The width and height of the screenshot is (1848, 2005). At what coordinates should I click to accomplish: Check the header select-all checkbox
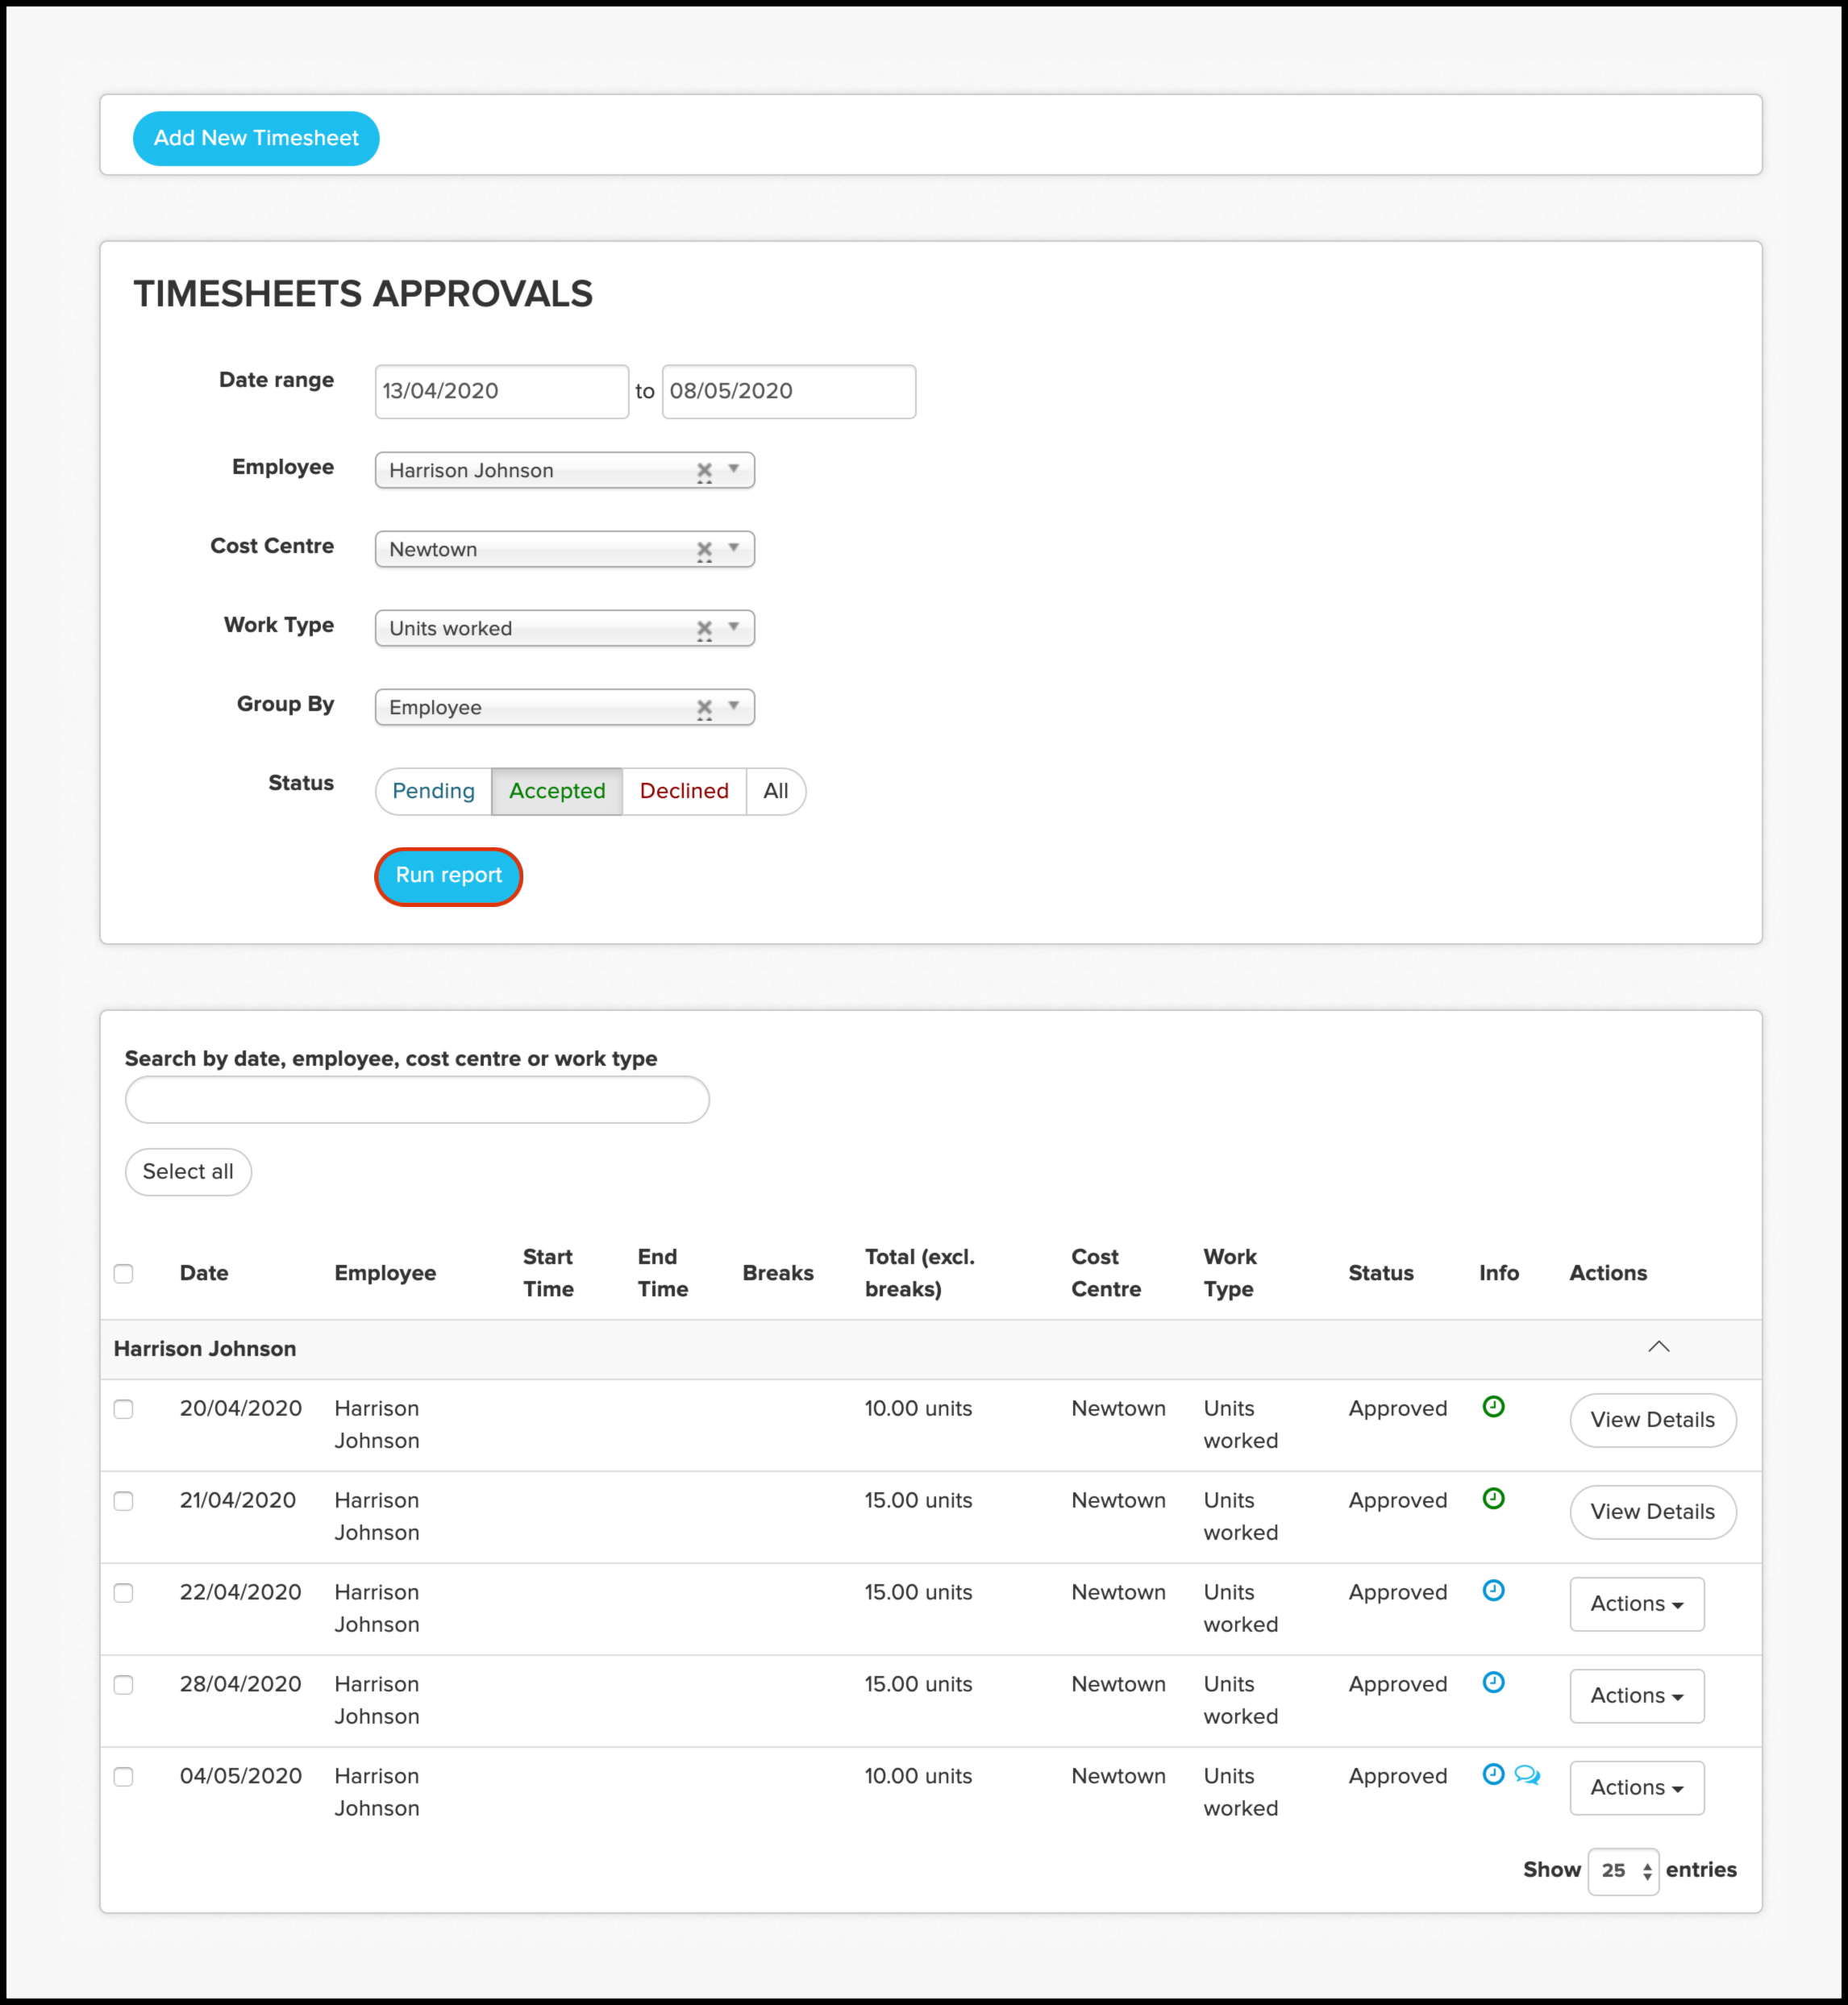[124, 1273]
